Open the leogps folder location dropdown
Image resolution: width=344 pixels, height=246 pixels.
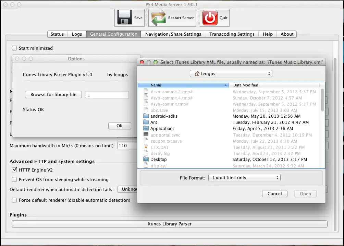click(231, 73)
